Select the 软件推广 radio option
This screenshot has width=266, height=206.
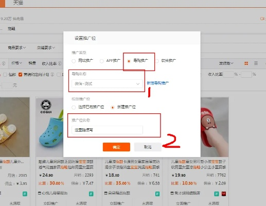coord(157,61)
